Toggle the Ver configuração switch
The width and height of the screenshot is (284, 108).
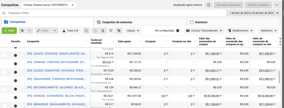click(x=179, y=31)
